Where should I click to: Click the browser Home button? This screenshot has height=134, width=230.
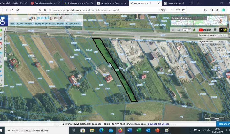pyautogui.click(x=18, y=10)
